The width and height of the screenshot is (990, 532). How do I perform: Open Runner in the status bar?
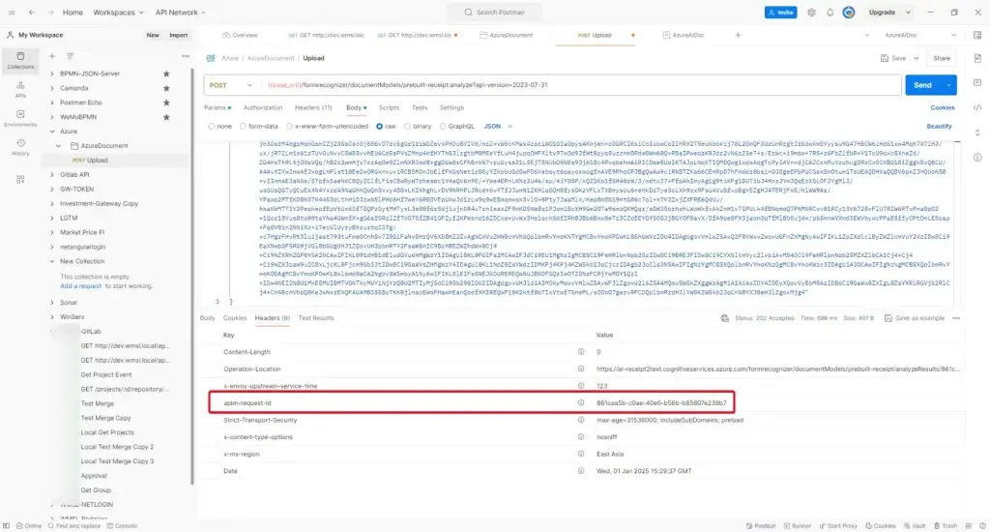pos(798,525)
